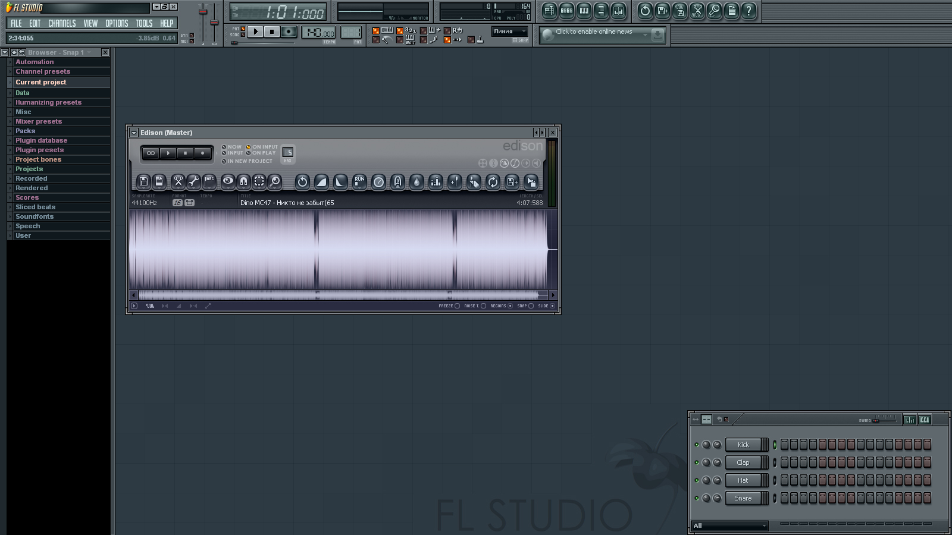
Task: Open the channel filter All dropdown
Action: (729, 525)
